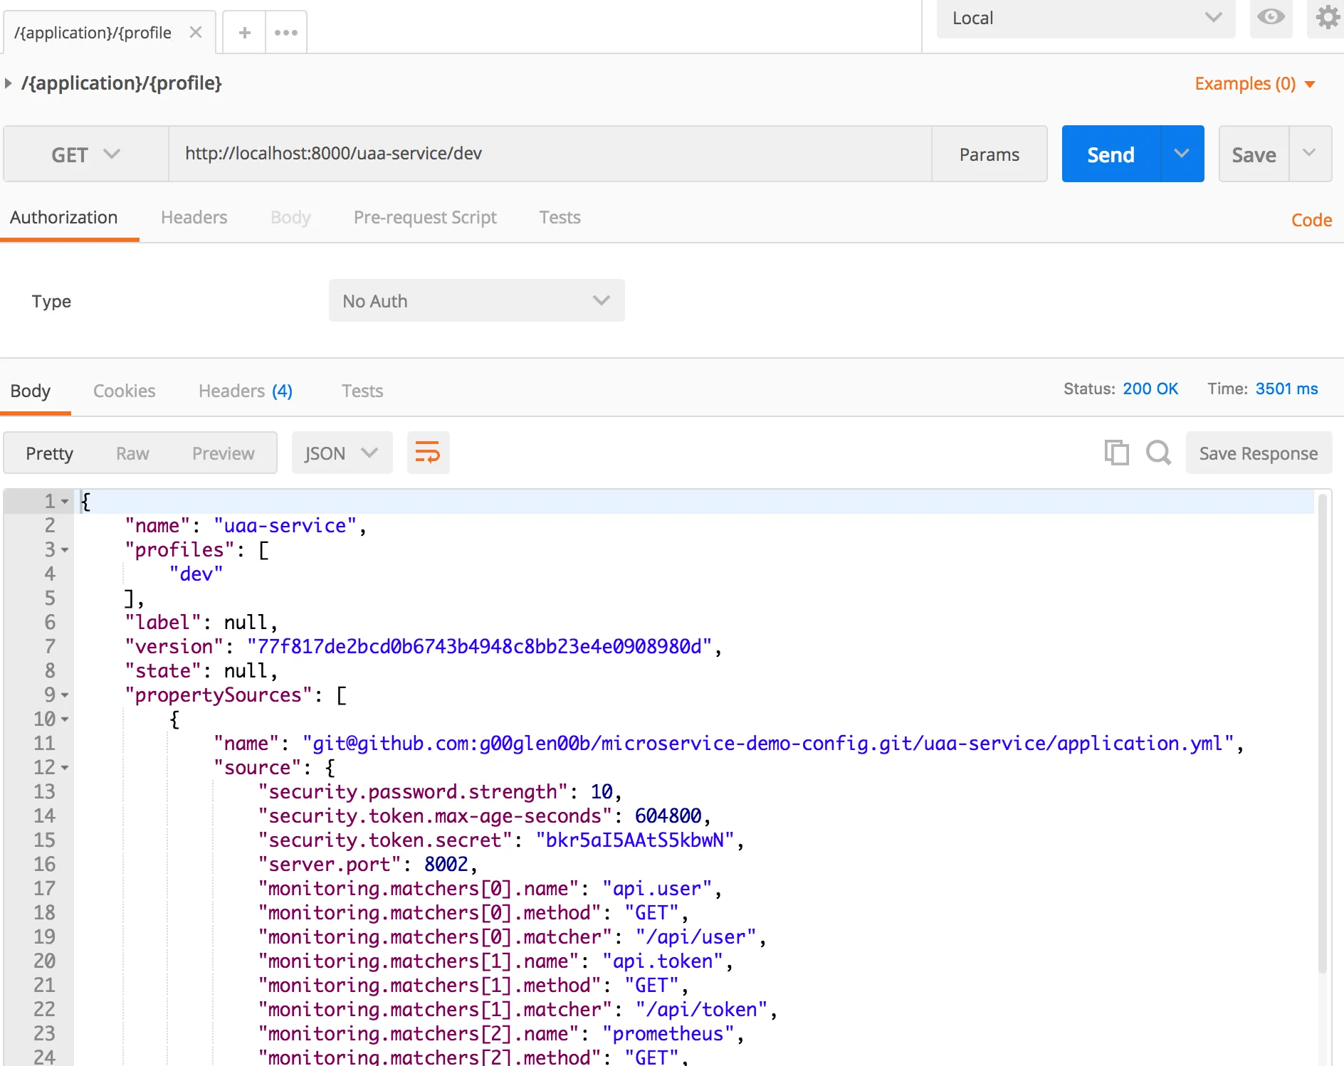Click the request URL input field
1344x1066 pixels.
[550, 154]
